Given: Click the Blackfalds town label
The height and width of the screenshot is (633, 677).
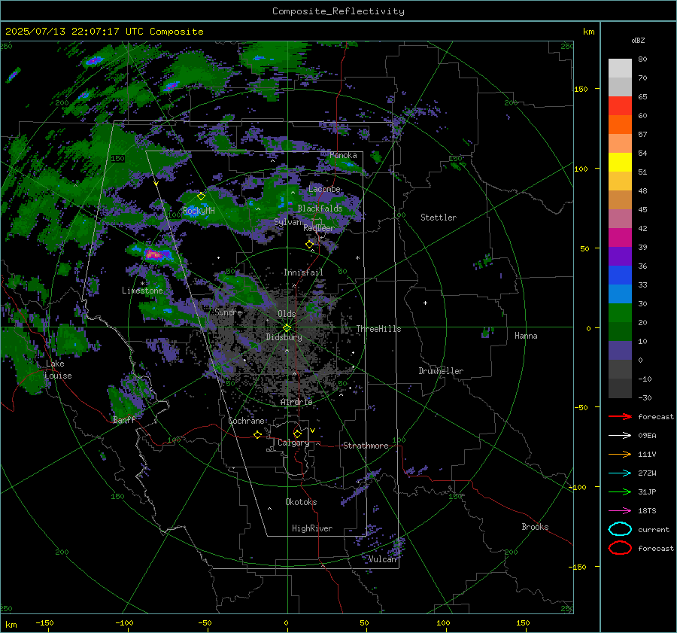Looking at the screenshot, I should pyautogui.click(x=320, y=208).
